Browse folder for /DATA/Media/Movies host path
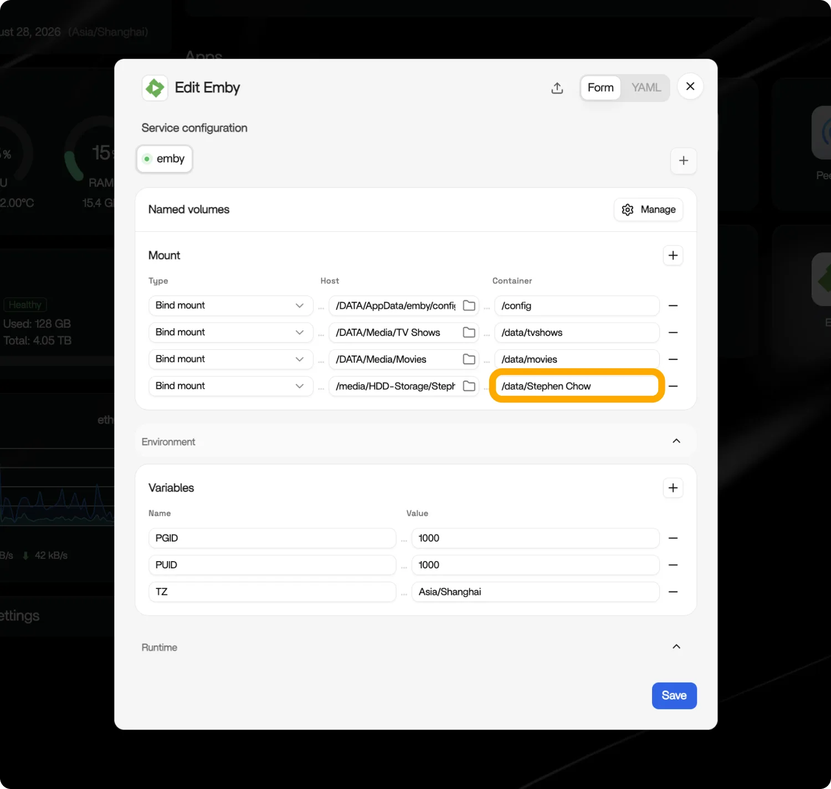This screenshot has width=831, height=789. point(469,359)
